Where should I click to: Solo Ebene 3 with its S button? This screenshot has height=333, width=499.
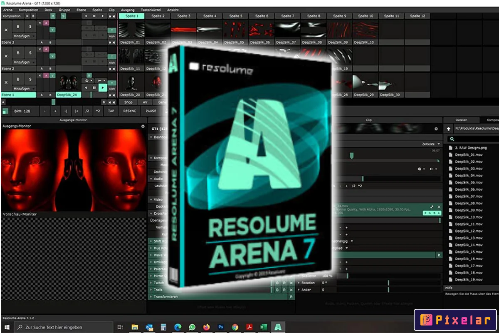(x=30, y=26)
